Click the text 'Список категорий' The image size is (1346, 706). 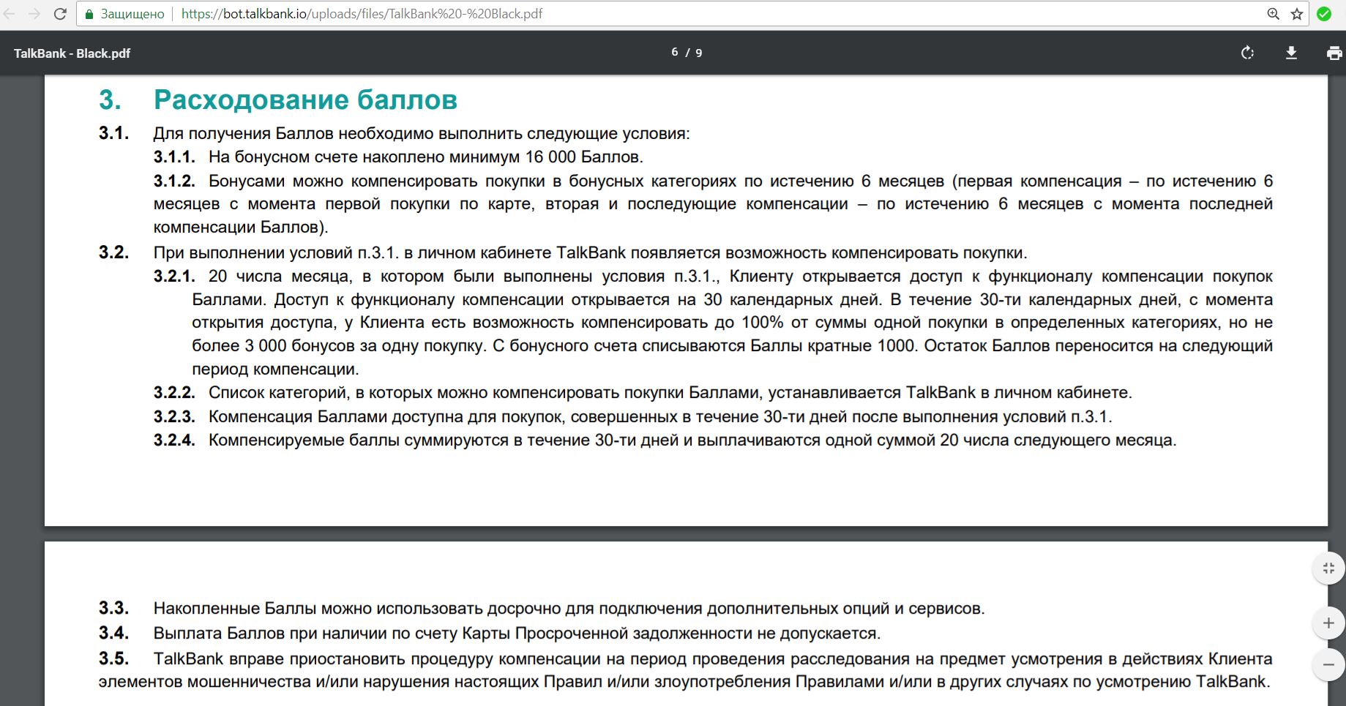[277, 393]
